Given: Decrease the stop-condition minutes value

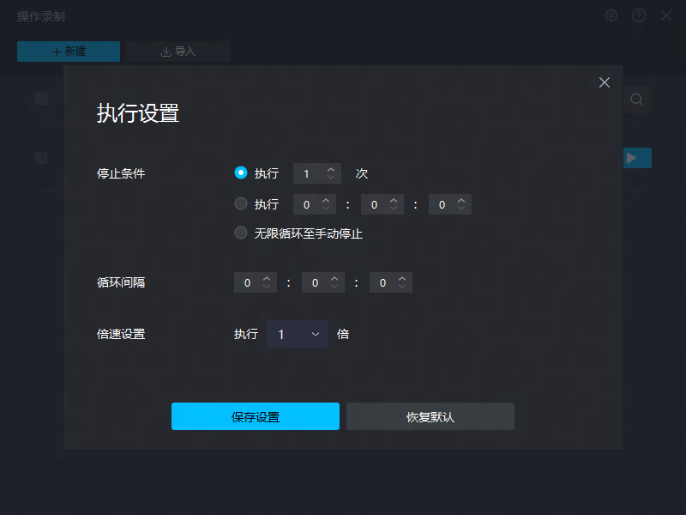Looking at the screenshot, I should pyautogui.click(x=394, y=208).
